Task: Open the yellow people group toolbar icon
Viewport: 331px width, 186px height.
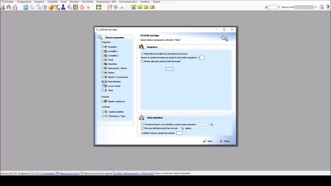Action: click(x=9, y=7)
